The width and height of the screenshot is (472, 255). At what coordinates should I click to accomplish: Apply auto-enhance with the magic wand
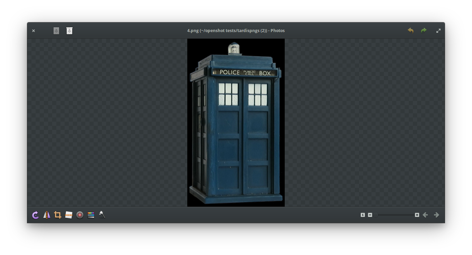point(102,215)
